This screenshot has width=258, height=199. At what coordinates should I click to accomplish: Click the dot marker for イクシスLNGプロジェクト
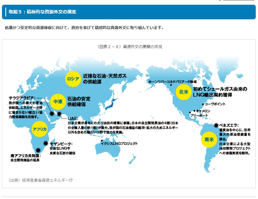pos(102,141)
